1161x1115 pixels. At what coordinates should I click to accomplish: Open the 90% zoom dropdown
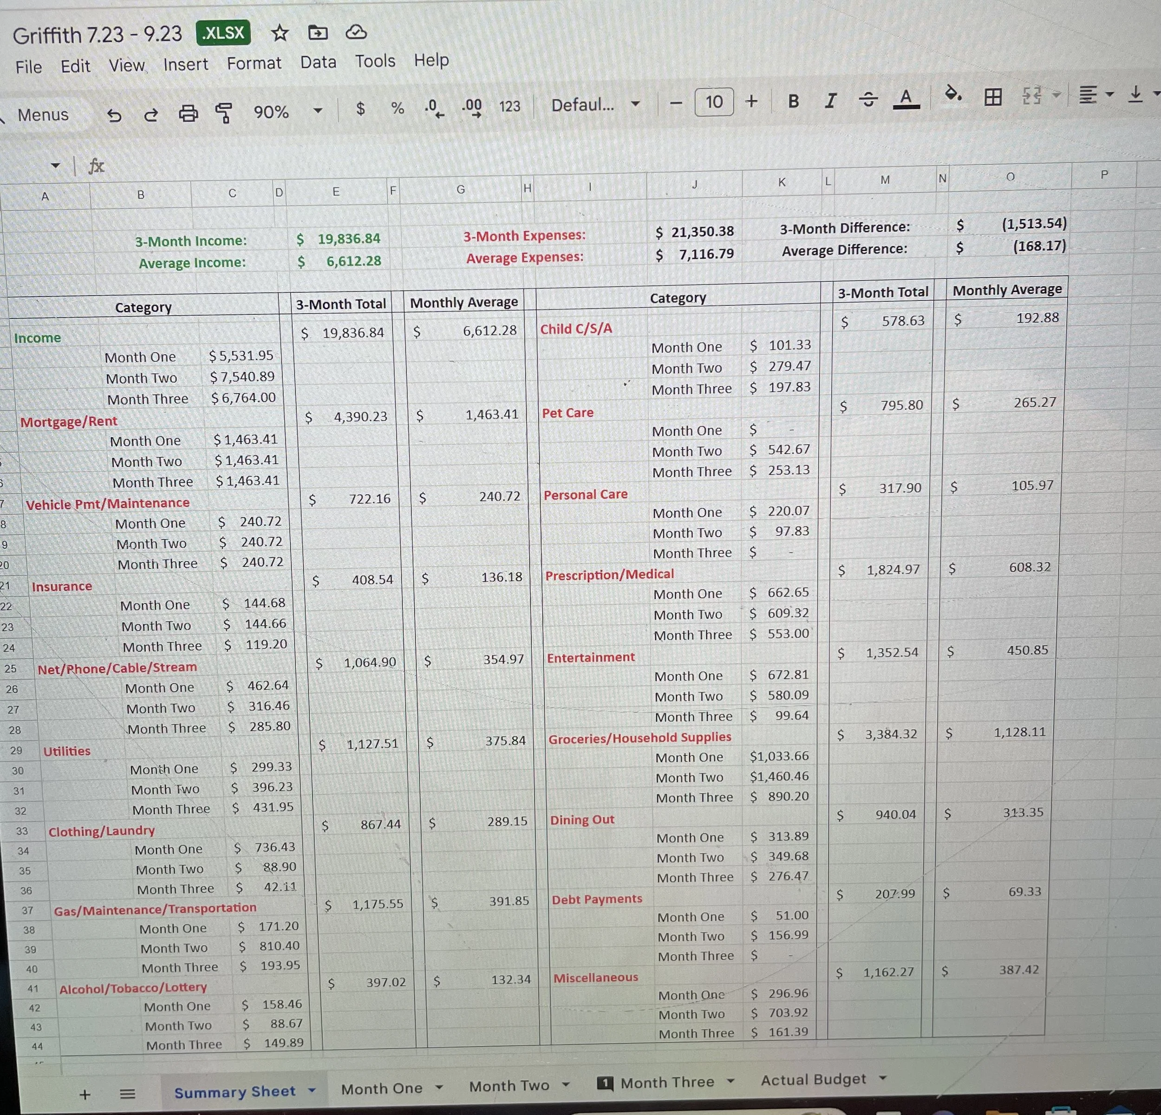click(318, 111)
